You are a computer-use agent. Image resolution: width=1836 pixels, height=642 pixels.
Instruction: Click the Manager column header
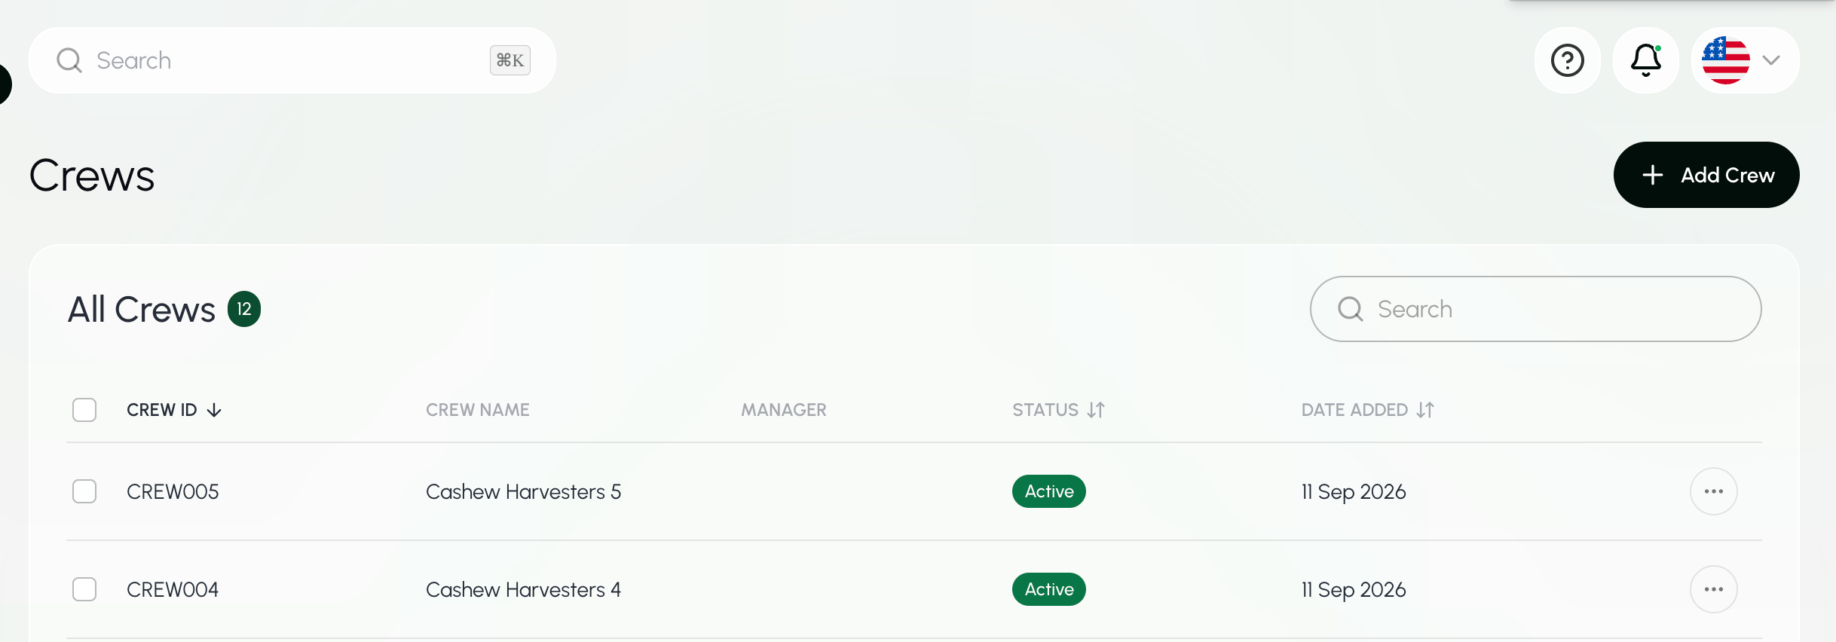click(784, 410)
